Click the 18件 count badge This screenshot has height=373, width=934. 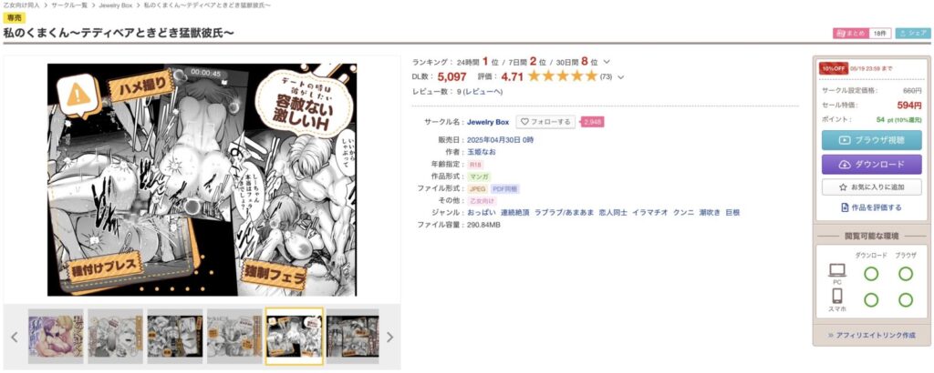click(880, 34)
